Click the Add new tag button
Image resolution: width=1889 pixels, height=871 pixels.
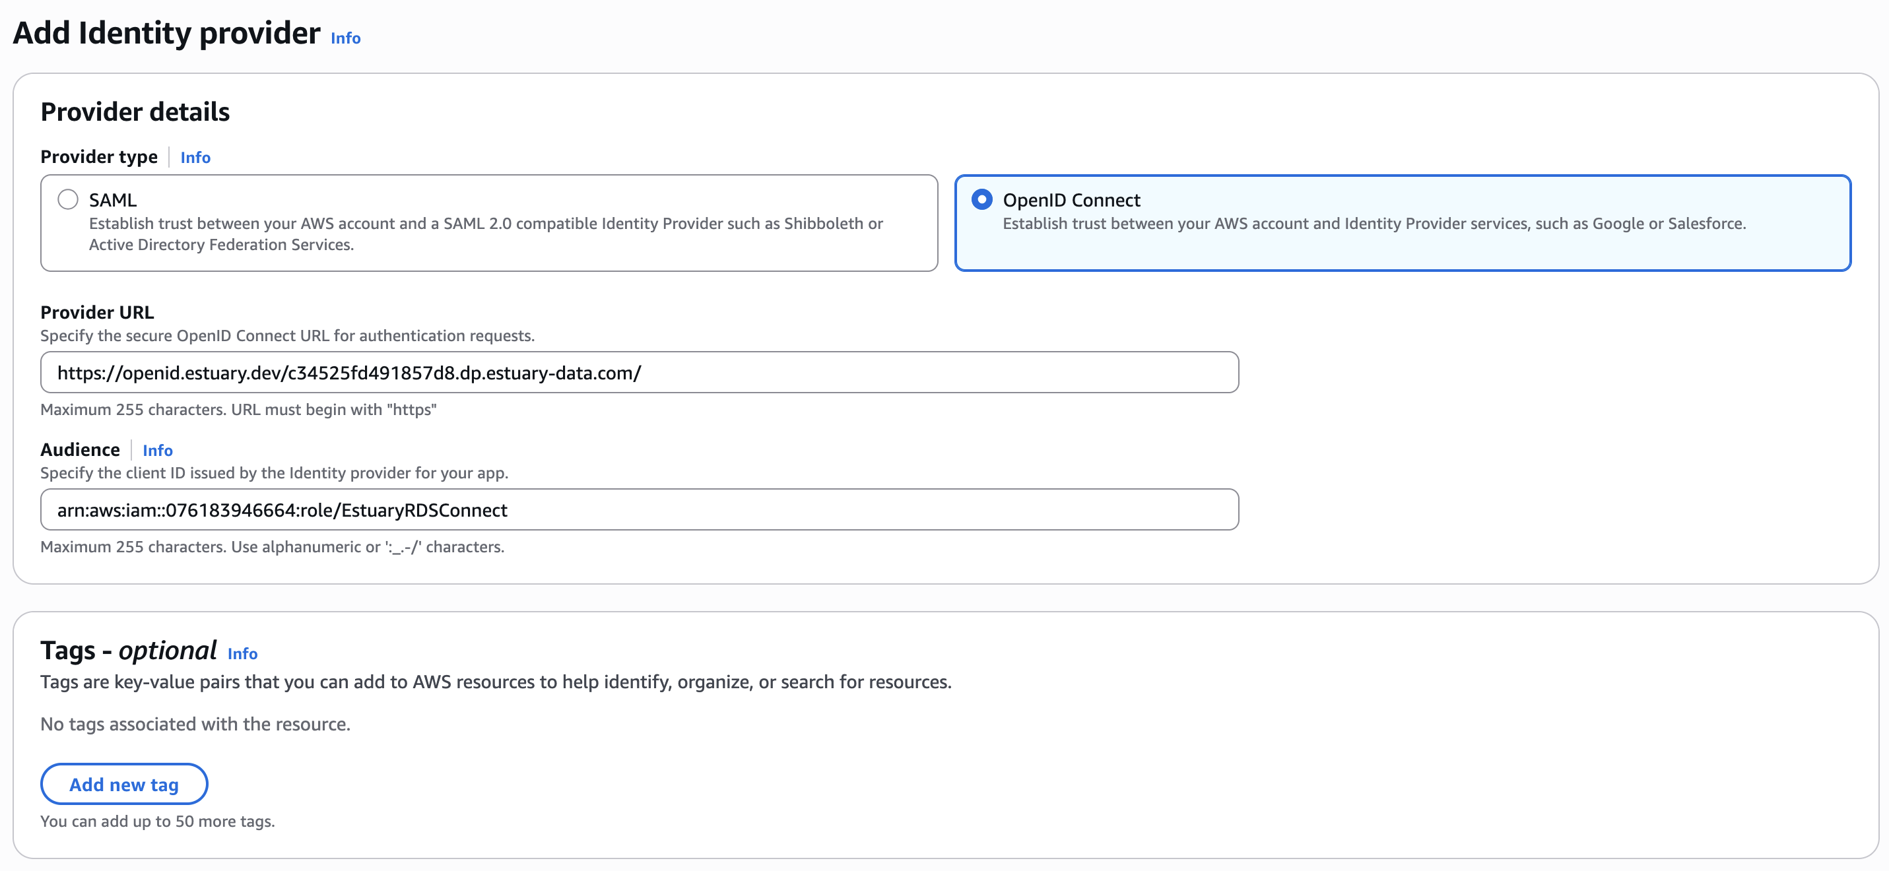coord(123,784)
